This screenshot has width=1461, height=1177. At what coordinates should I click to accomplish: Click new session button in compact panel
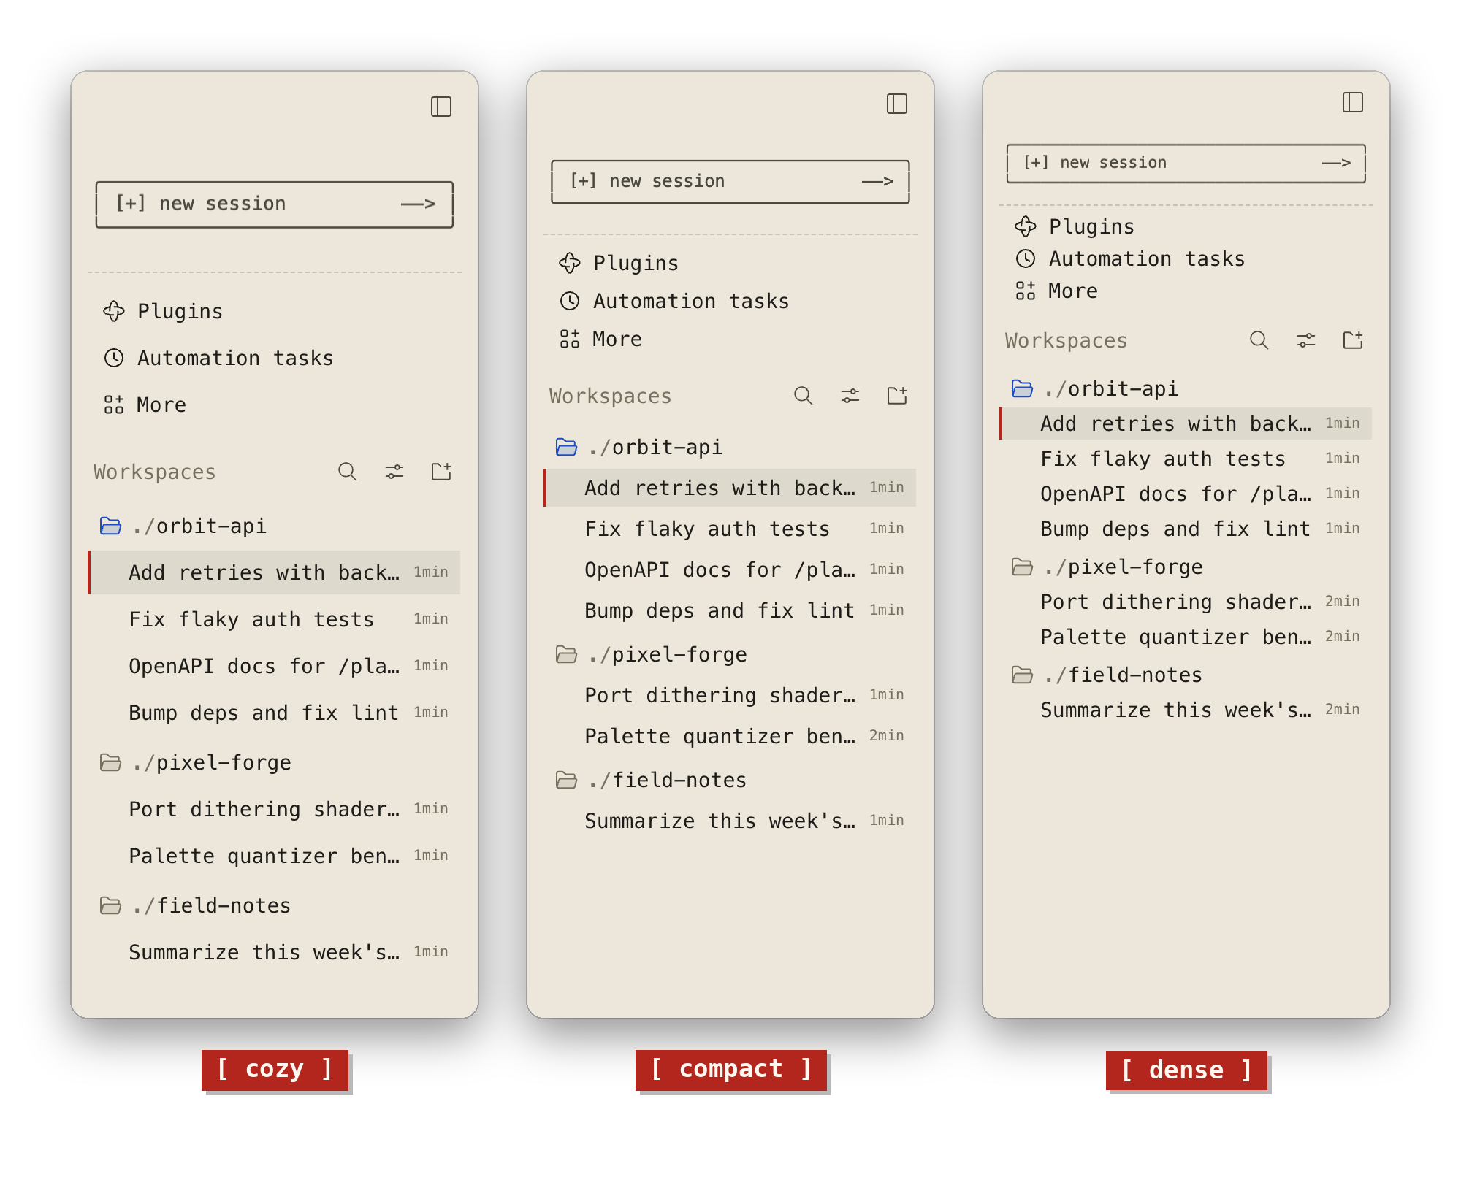[730, 181]
